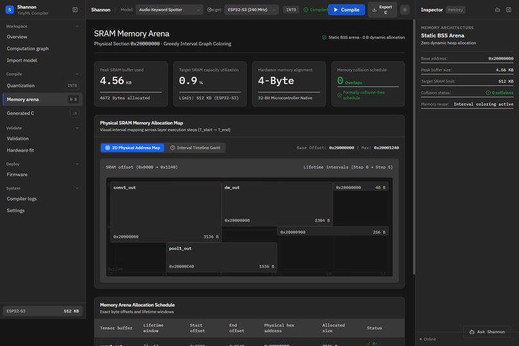Click Hardware memory alignment 4-Byte card

pos(289,84)
